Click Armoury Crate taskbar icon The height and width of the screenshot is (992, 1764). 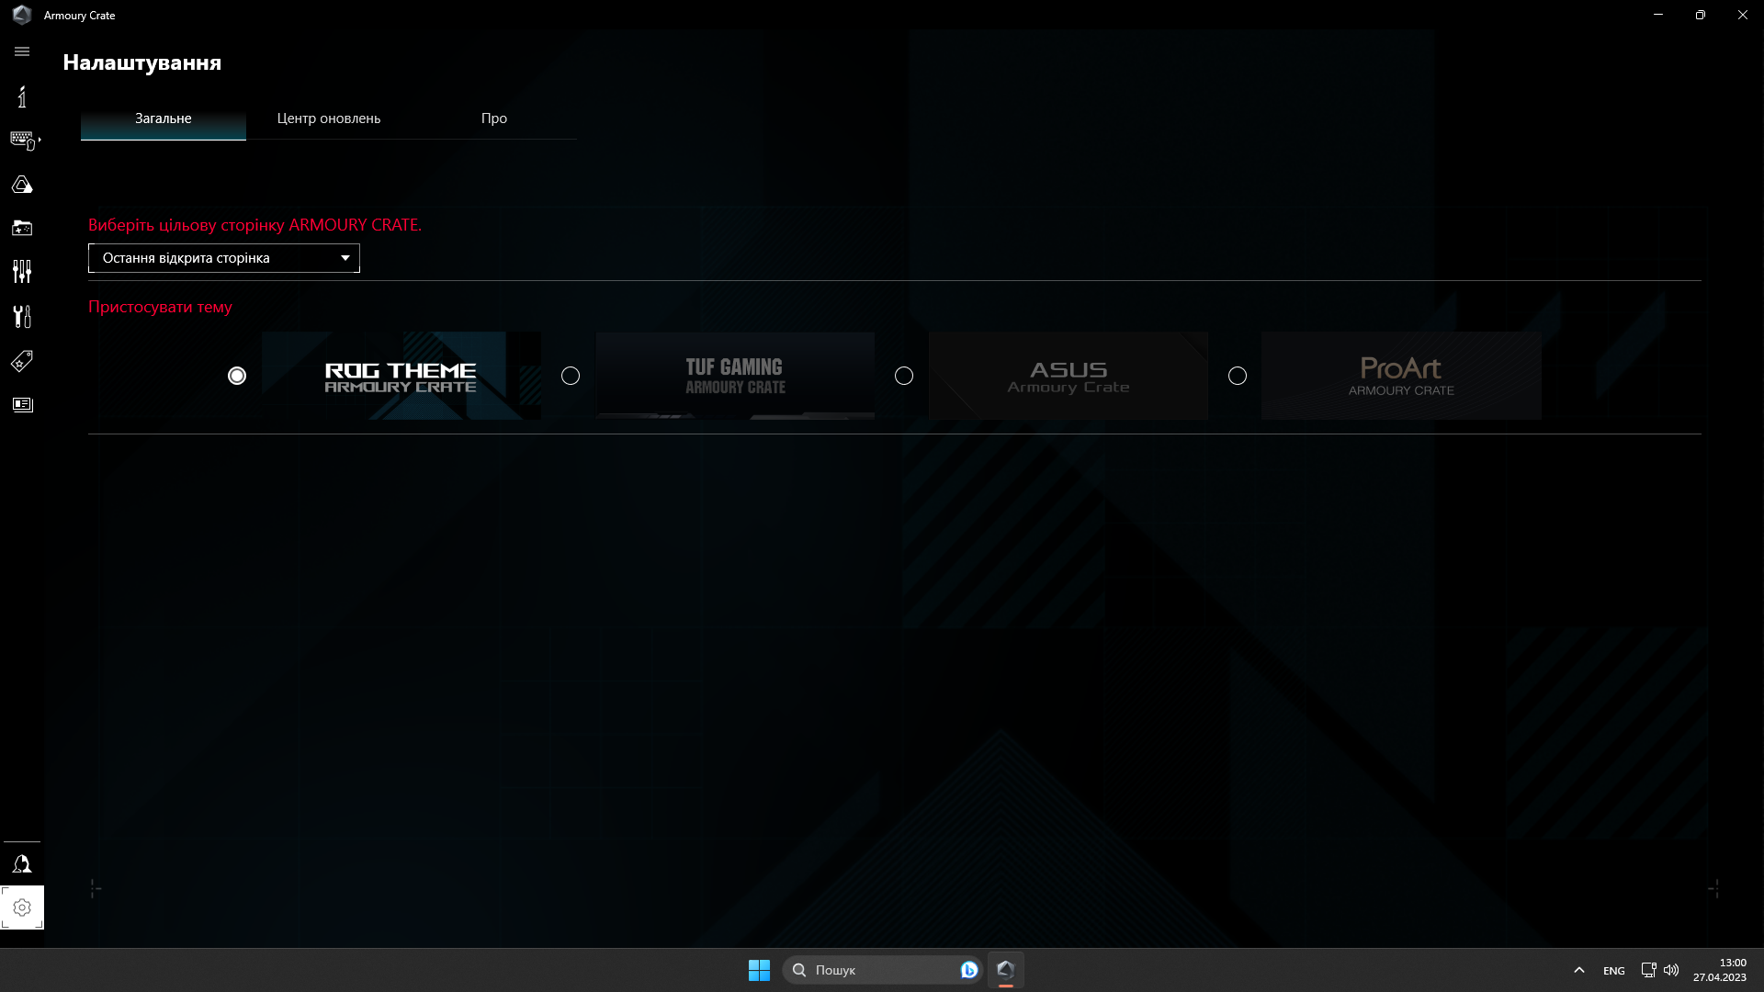tap(1006, 970)
